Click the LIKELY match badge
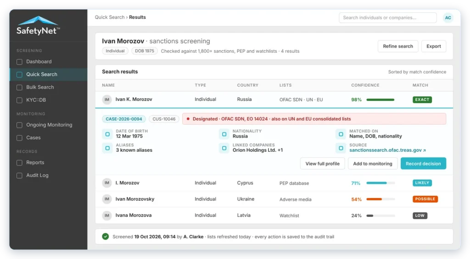Viewport: 470px width, 259px height. click(422, 183)
